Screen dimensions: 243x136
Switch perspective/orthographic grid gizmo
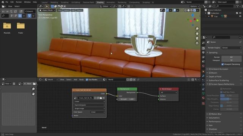[x=197, y=43]
